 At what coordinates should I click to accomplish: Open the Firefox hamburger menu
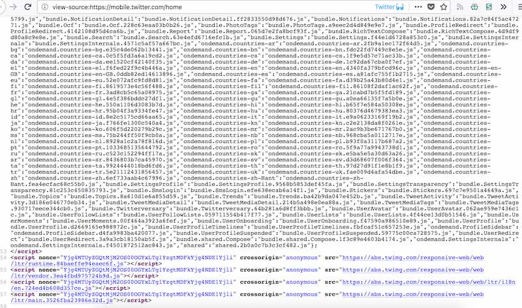pos(519,7)
